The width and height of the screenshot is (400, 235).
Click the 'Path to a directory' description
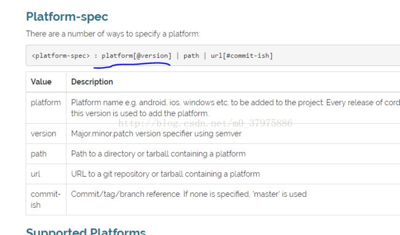coord(158,154)
